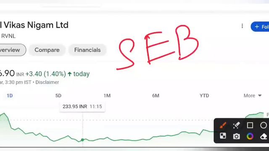Choose the highlighter pen tool

click(236, 125)
